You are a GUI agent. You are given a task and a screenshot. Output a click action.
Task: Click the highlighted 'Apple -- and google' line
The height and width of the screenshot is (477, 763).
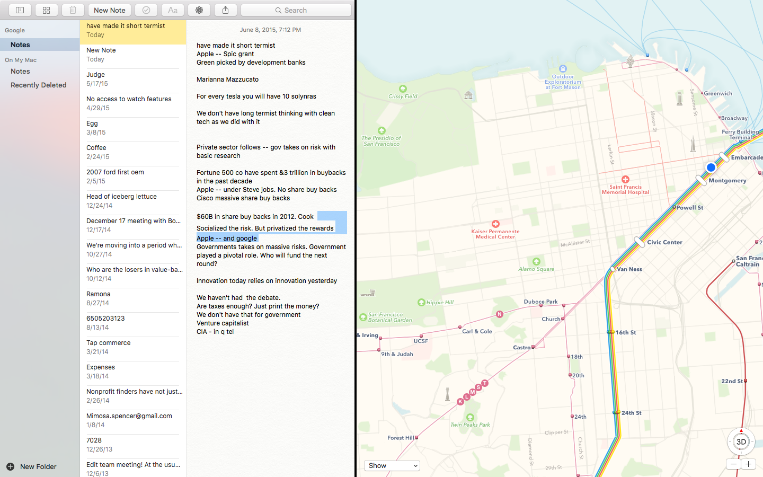click(x=227, y=238)
